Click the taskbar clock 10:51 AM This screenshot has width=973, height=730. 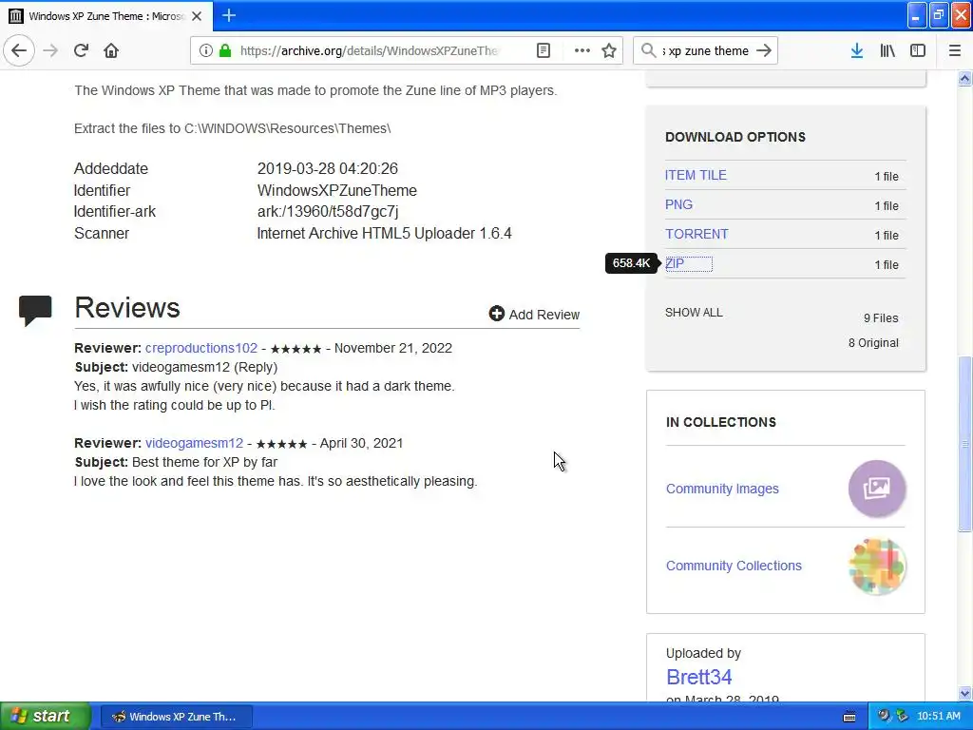click(x=938, y=717)
